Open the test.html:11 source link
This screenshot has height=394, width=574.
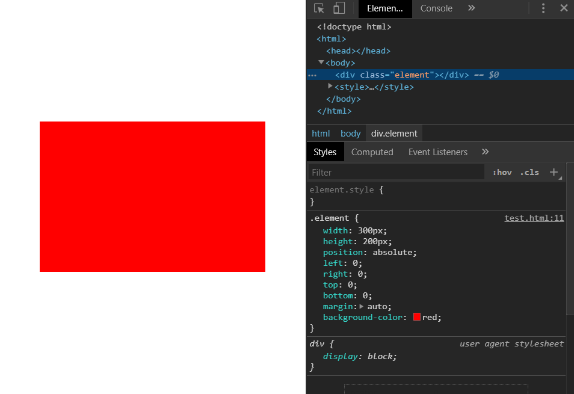534,218
